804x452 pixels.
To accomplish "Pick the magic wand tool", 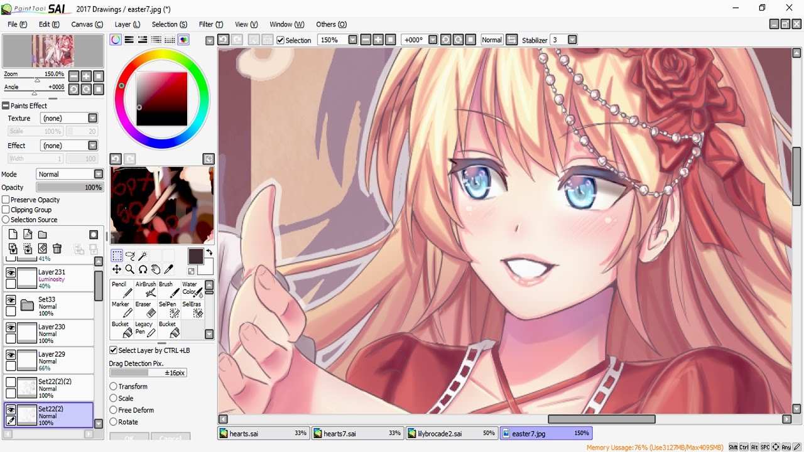I will click(143, 256).
